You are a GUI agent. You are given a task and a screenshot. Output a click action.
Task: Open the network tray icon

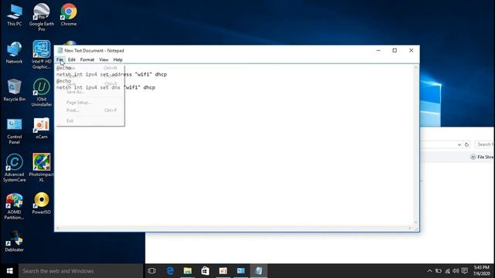pos(447,271)
